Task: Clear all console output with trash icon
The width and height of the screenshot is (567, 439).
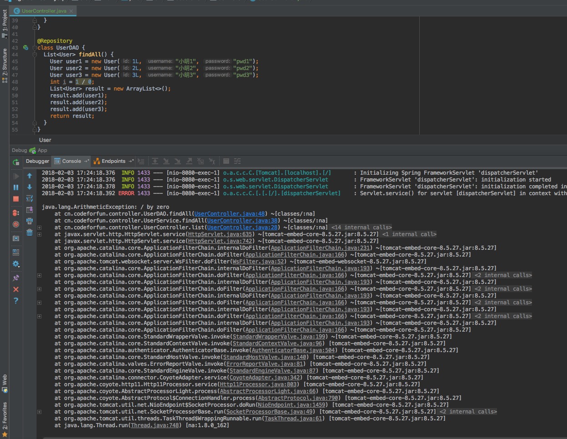Action: (30, 232)
